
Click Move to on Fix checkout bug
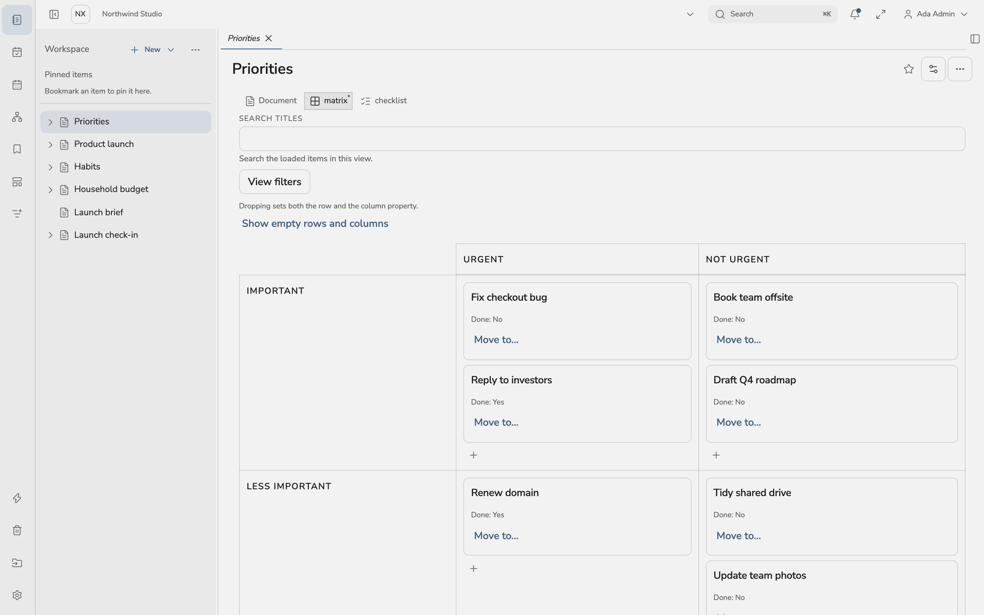[x=496, y=340]
